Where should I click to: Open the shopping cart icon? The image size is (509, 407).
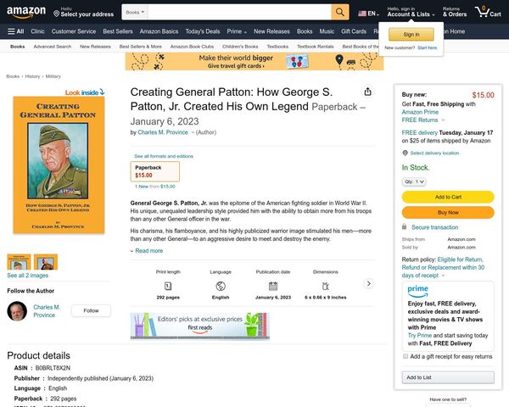[x=488, y=12]
